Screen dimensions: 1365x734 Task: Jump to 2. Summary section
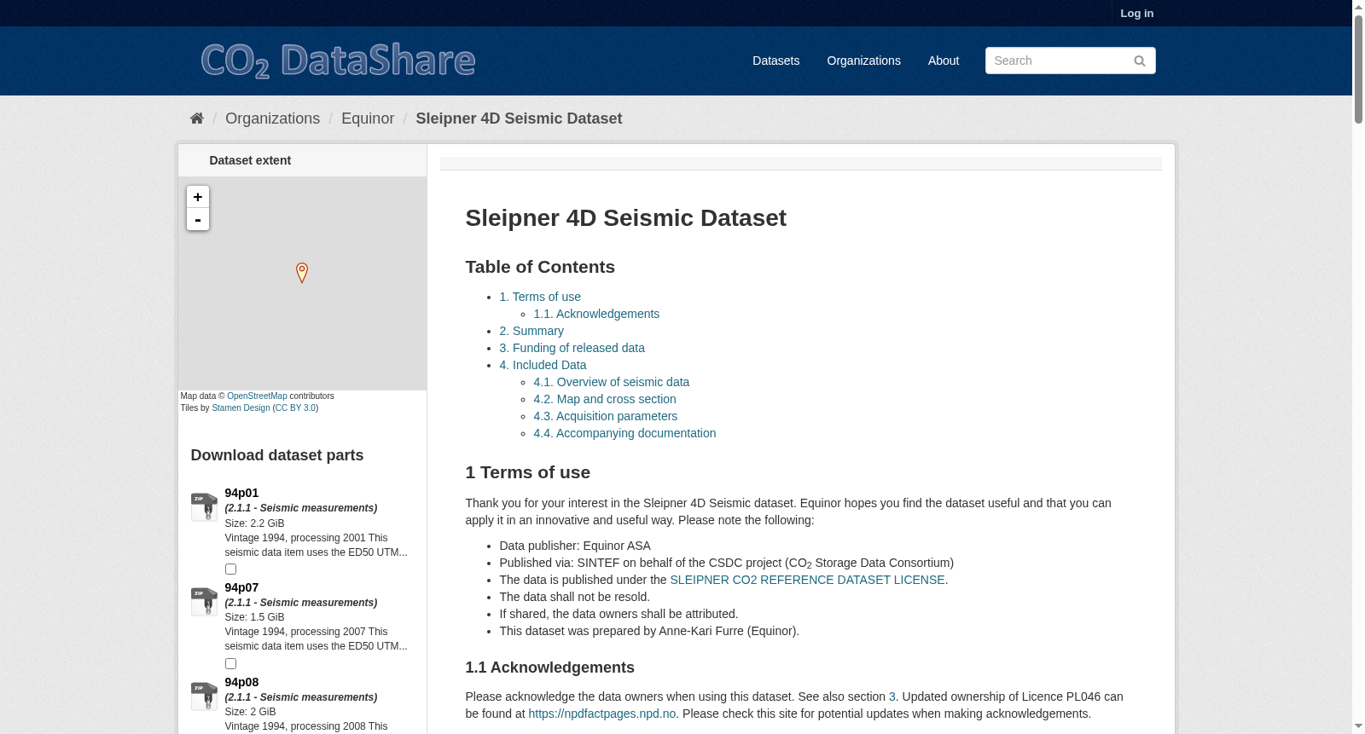tap(531, 331)
